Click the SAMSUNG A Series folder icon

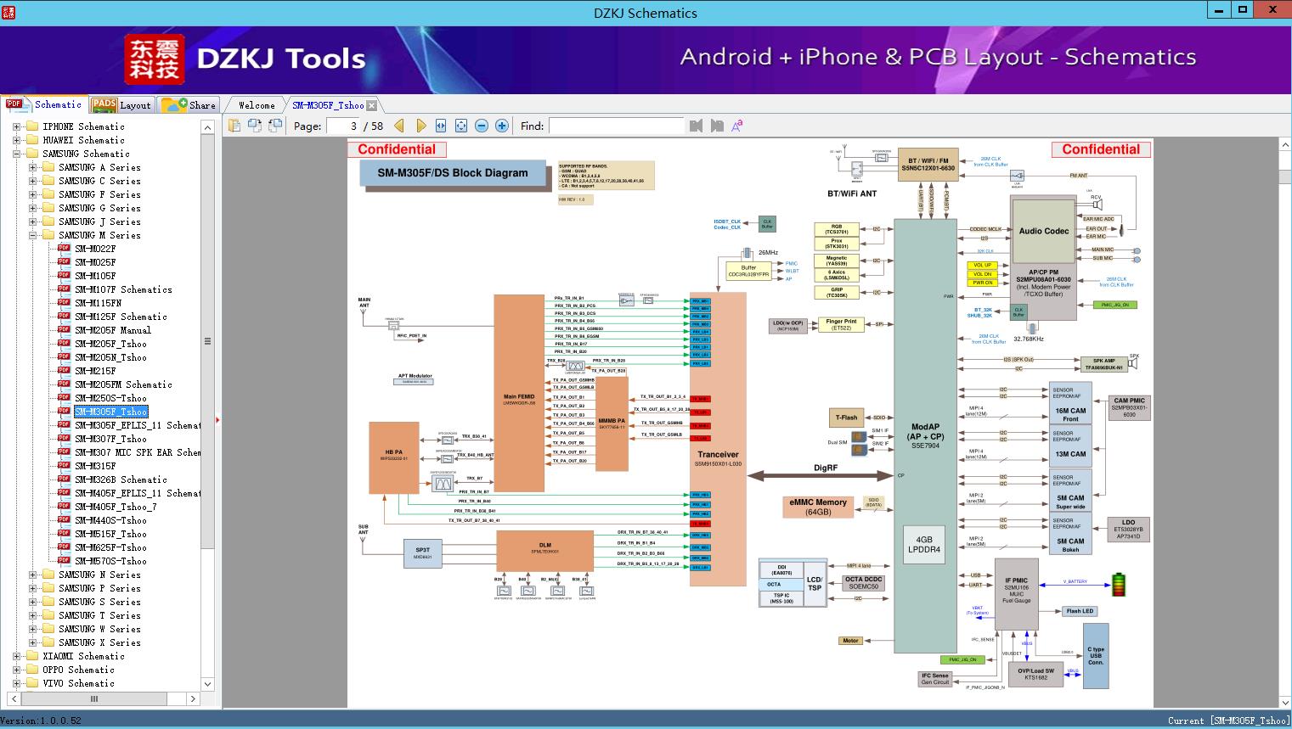click(48, 167)
